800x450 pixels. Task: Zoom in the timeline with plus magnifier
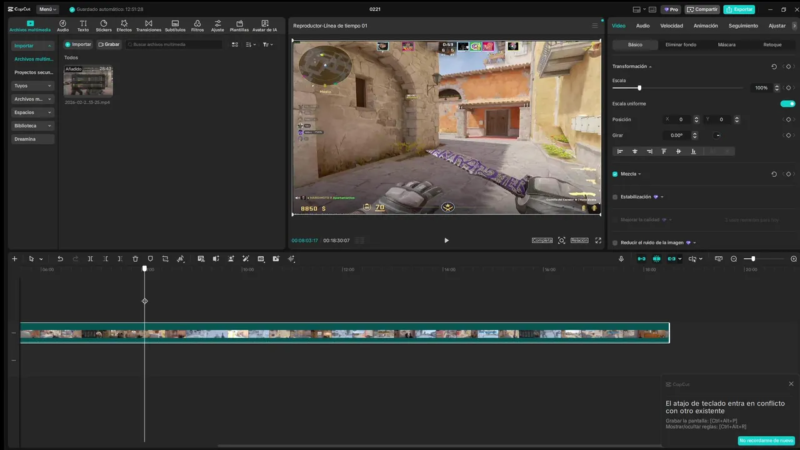[x=794, y=259]
